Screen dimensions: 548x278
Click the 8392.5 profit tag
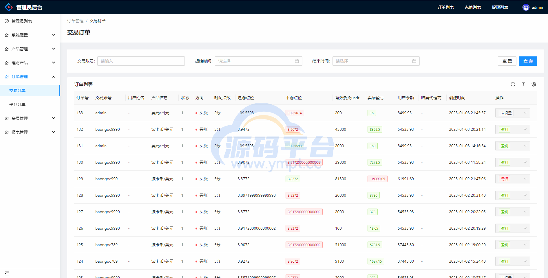click(375, 130)
